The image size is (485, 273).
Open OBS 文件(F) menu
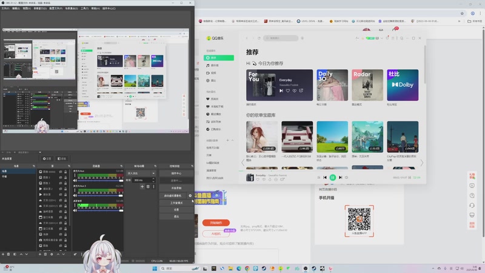point(5,8)
